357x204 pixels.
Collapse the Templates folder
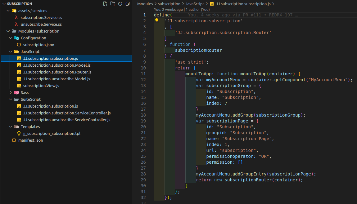pyautogui.click(x=30, y=126)
